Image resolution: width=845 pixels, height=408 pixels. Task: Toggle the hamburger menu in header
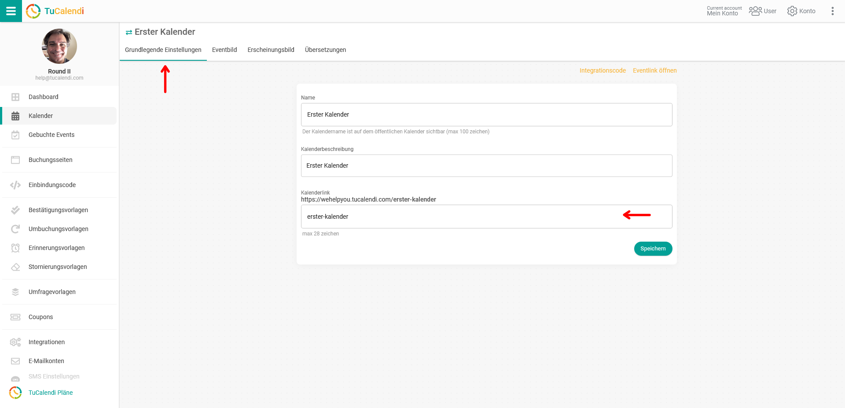click(x=11, y=11)
